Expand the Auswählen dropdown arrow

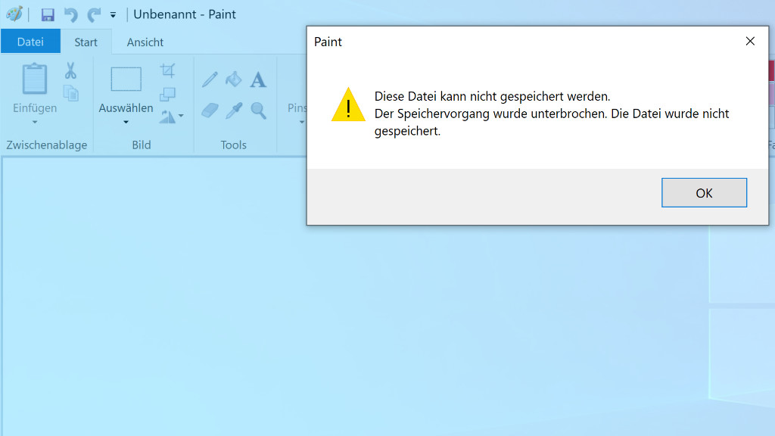coord(126,122)
